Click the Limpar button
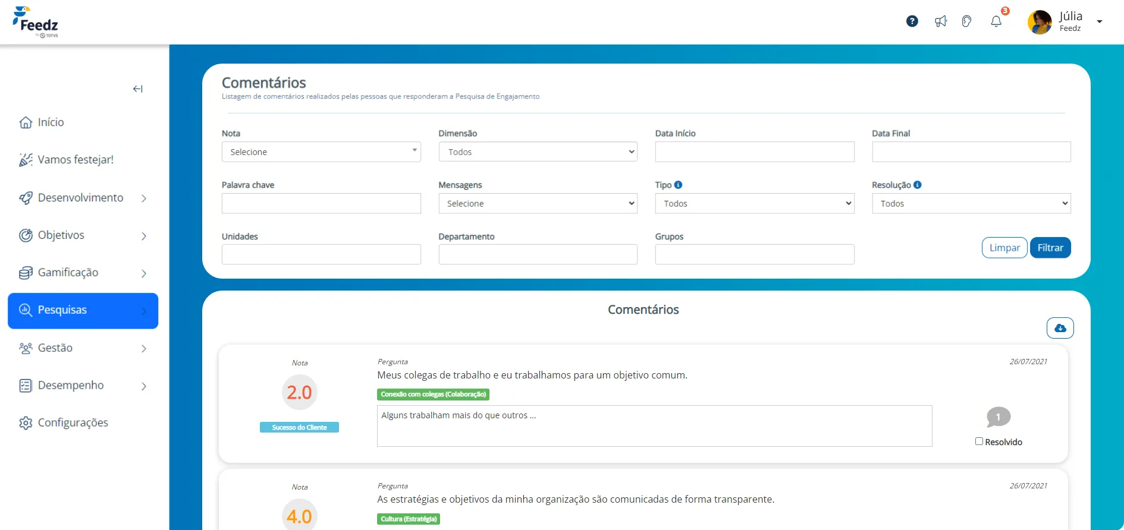This screenshot has height=530, width=1124. (1004, 248)
